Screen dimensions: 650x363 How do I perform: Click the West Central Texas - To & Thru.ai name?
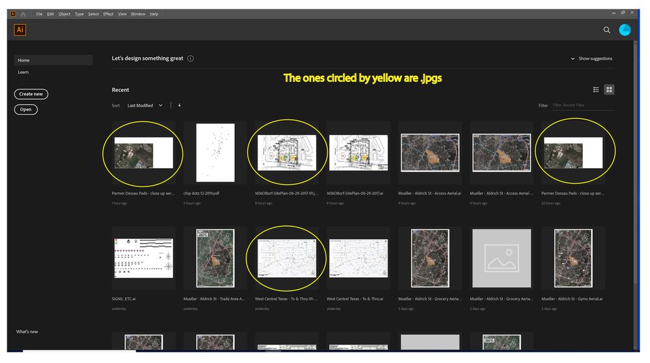pyautogui.click(x=355, y=299)
